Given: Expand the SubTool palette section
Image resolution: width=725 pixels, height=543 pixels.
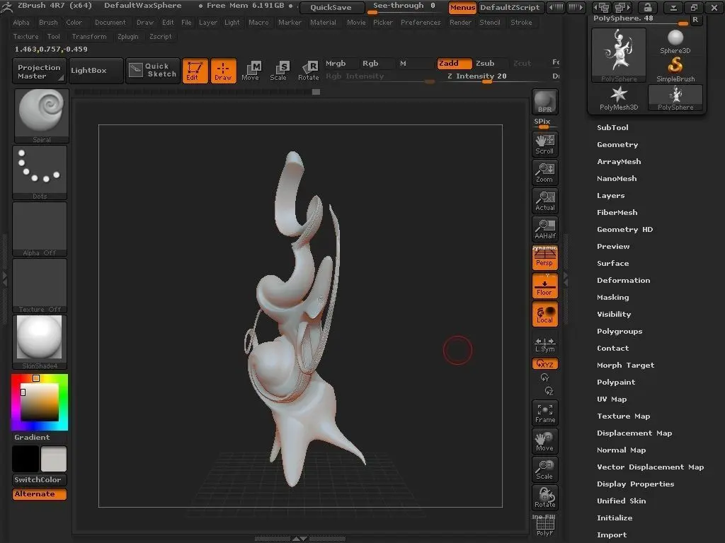Looking at the screenshot, I should [612, 127].
